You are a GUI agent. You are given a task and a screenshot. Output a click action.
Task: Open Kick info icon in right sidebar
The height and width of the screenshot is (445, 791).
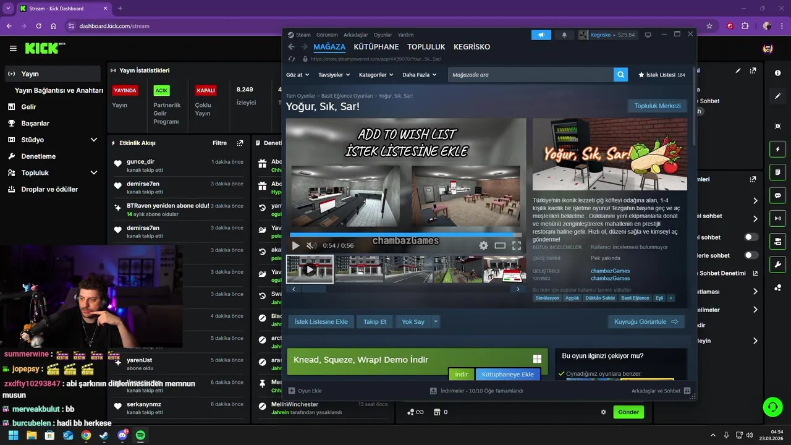[x=777, y=73]
